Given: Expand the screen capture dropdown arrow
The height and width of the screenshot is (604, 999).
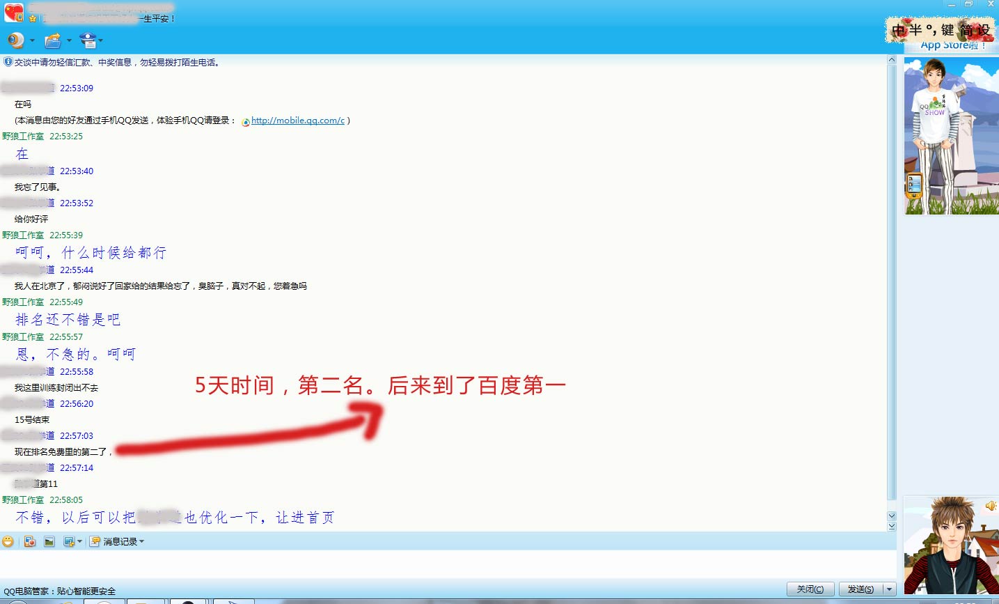Looking at the screenshot, I should 79,541.
